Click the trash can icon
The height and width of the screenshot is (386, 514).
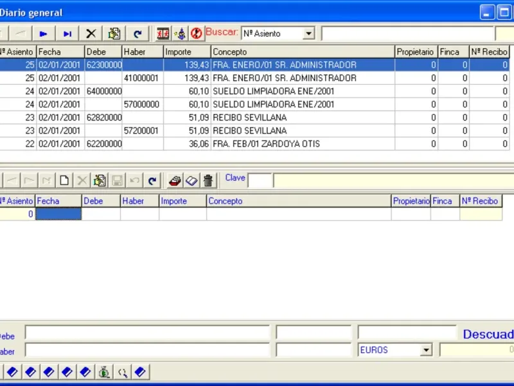(x=208, y=181)
